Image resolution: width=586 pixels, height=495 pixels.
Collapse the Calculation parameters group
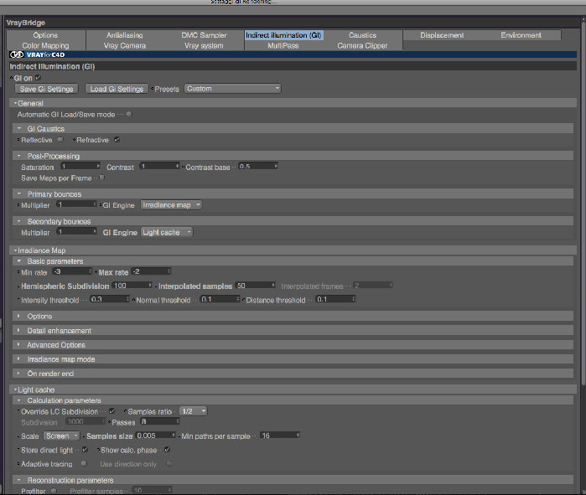(x=19, y=400)
